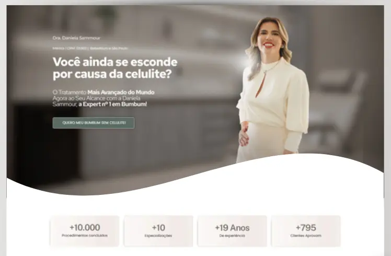Image resolution: width=391 pixels, height=256 pixels.
Task: Click the 'Dra. Daniela Sammour' name text
Action: [x=76, y=38]
